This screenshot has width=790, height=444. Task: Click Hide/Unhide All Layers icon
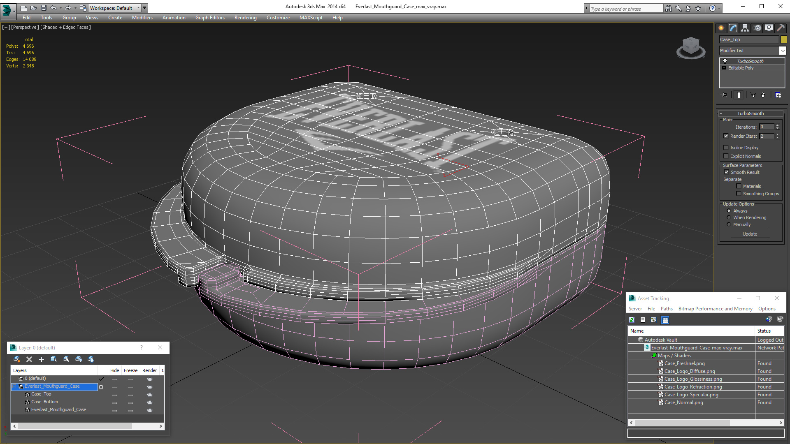point(79,359)
